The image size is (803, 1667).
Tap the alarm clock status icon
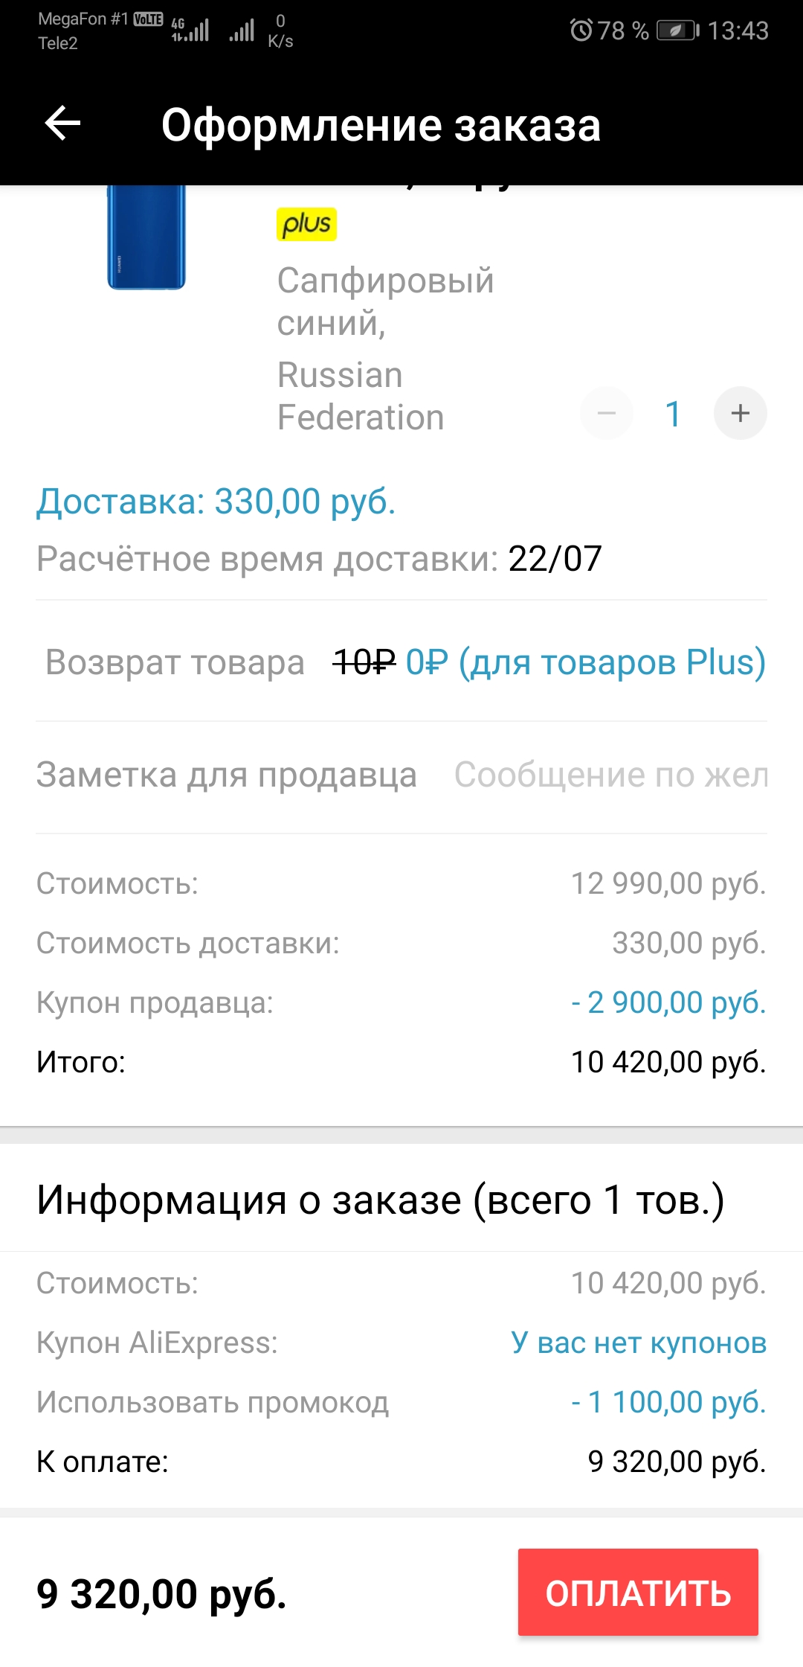point(581,31)
